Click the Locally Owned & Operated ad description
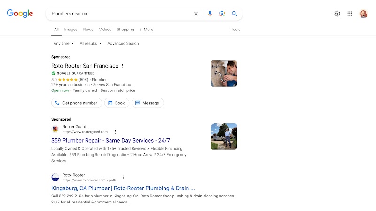The height and width of the screenshot is (211, 376). 119,155
